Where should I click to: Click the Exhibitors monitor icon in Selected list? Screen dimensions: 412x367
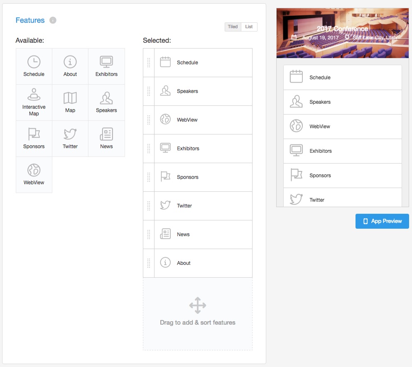(165, 148)
